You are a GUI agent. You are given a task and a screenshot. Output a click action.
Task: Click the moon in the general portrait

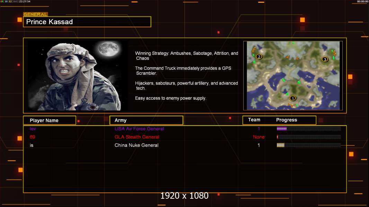click(x=109, y=49)
